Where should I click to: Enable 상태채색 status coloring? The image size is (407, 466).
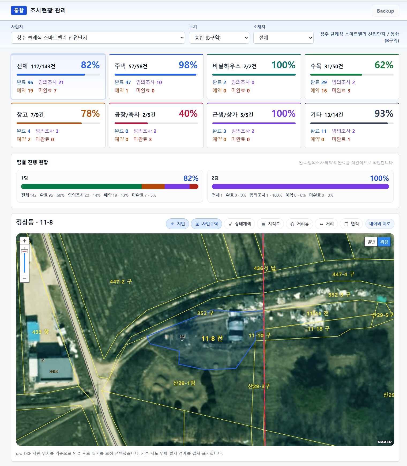[x=240, y=224]
